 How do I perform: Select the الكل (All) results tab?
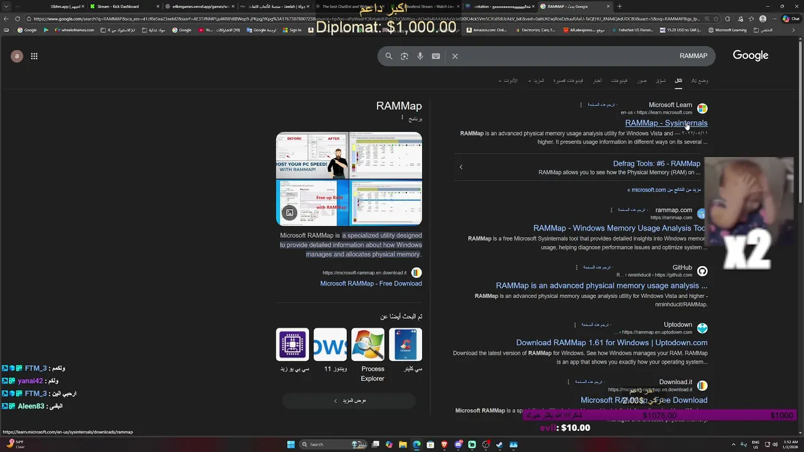tap(678, 80)
